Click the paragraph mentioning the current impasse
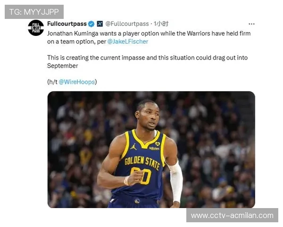283x227 pixels. pyautogui.click(x=148, y=61)
